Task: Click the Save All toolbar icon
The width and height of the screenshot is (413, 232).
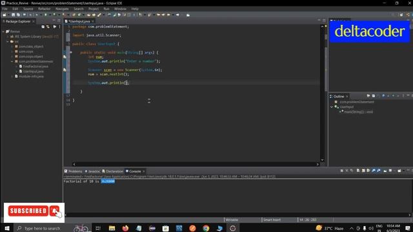Action: [18, 15]
